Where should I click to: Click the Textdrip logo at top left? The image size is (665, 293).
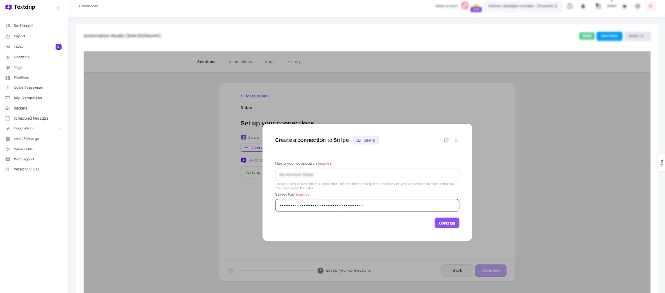pos(20,7)
